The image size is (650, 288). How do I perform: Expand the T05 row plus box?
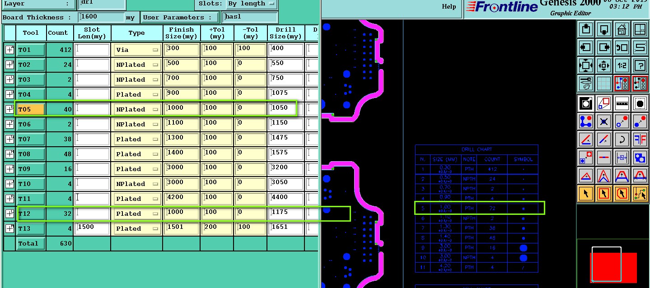pyautogui.click(x=9, y=109)
